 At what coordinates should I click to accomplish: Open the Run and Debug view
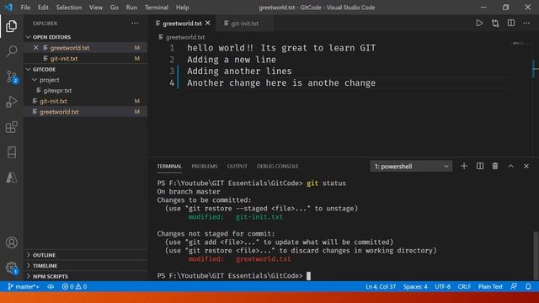(x=11, y=102)
